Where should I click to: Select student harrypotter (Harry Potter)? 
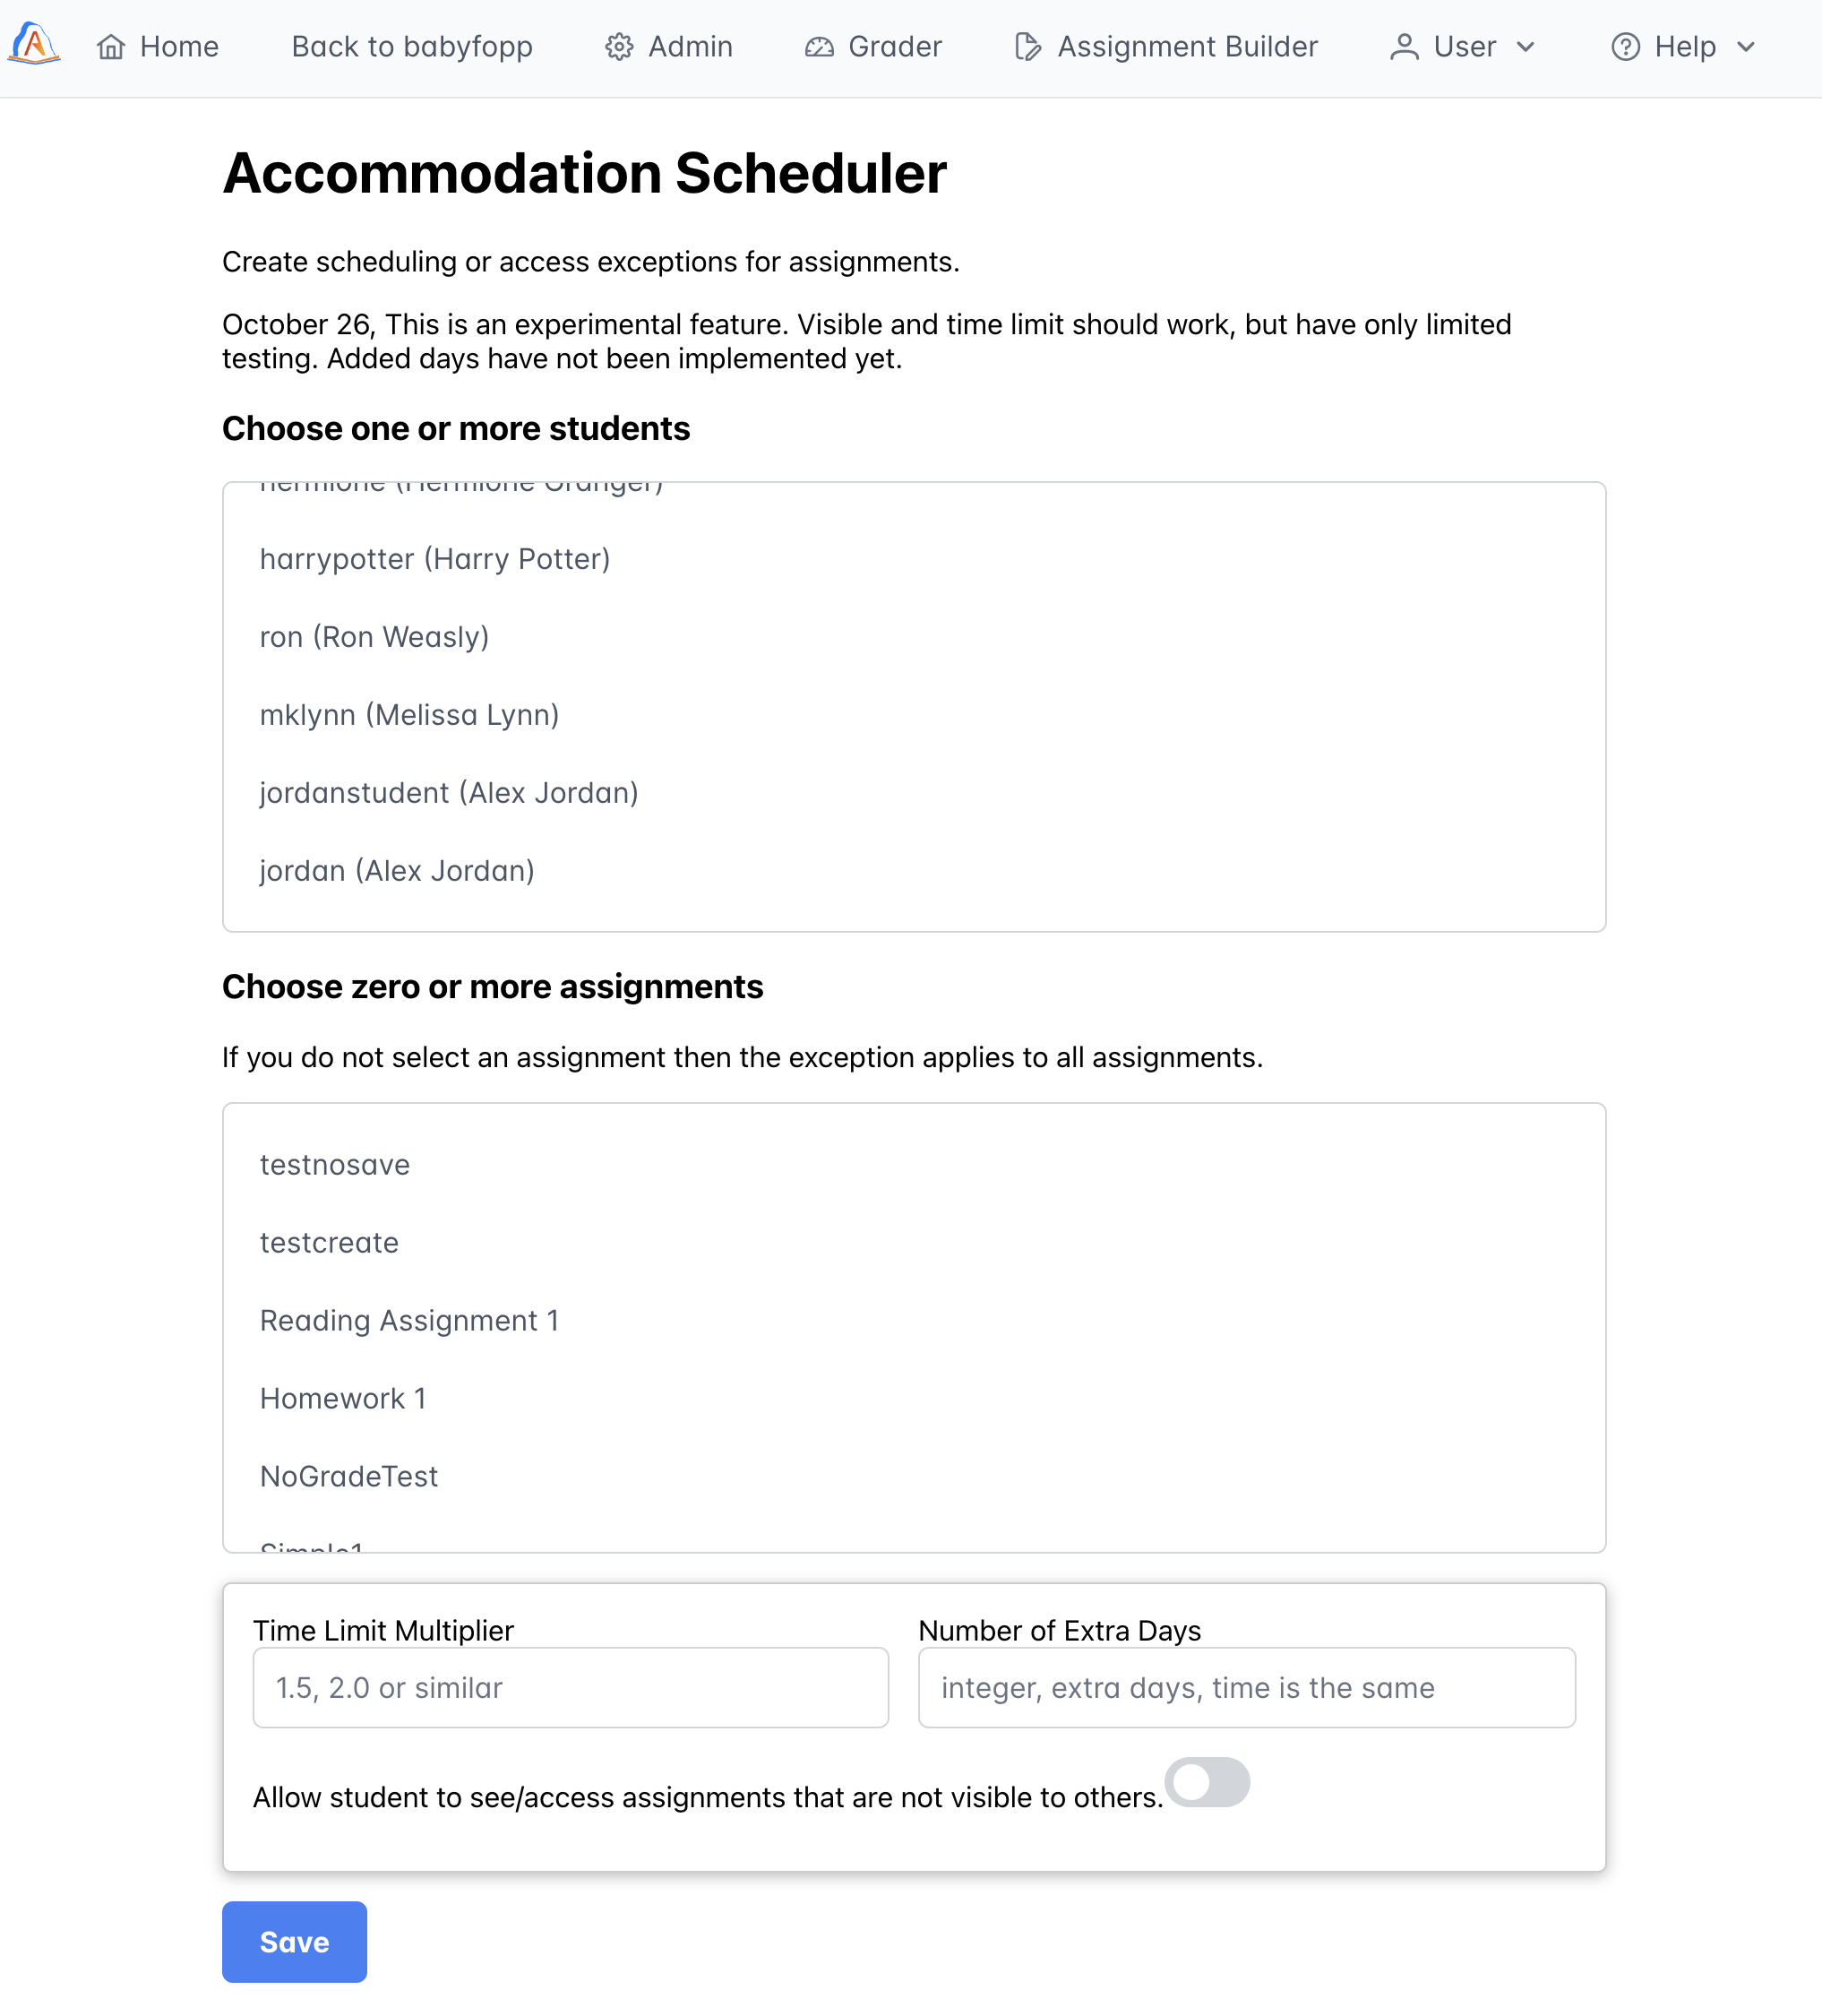point(435,559)
